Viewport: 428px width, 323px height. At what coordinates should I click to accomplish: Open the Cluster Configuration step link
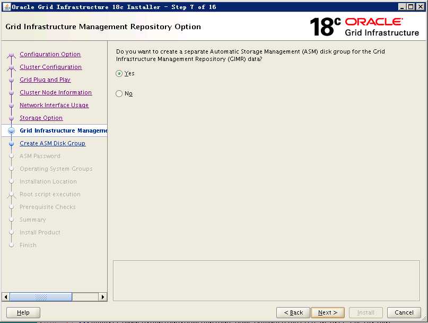pyautogui.click(x=51, y=67)
